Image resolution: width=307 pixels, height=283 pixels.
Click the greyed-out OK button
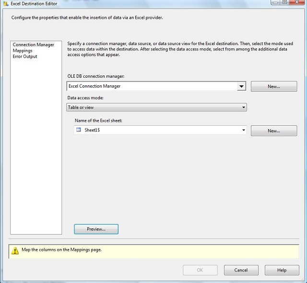point(200,270)
